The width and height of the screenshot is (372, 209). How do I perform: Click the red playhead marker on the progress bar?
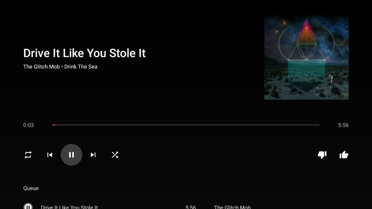(x=54, y=125)
